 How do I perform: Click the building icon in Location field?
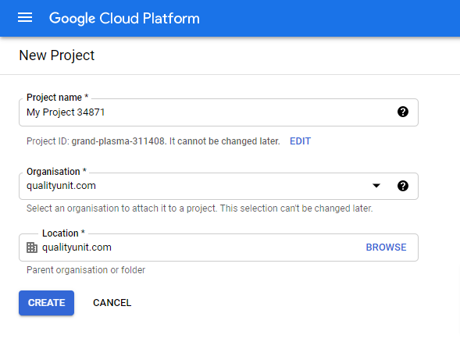click(x=32, y=248)
